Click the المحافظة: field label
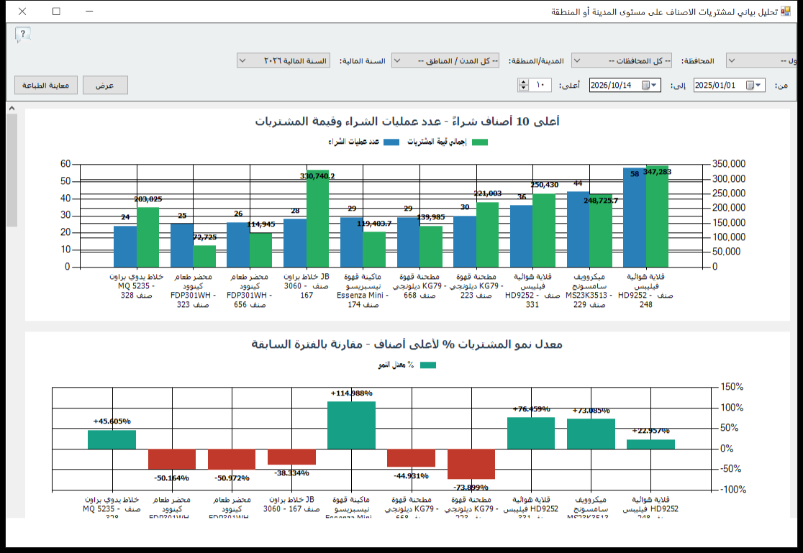803x553 pixels. [x=697, y=61]
